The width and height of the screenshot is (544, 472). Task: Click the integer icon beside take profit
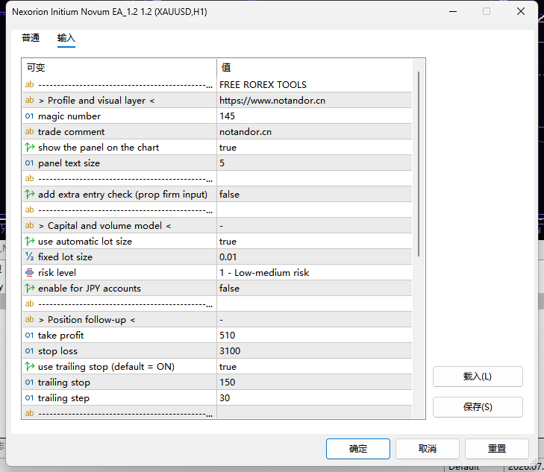tap(30, 335)
